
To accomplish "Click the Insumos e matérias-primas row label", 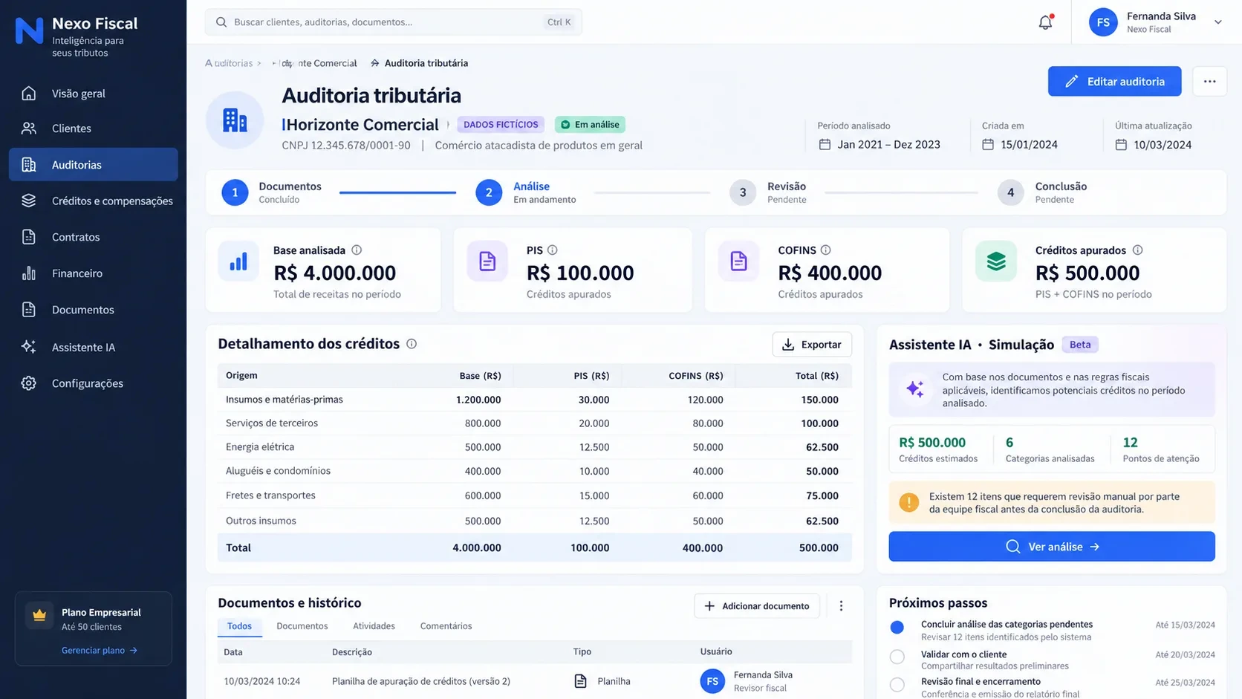I will coord(285,400).
